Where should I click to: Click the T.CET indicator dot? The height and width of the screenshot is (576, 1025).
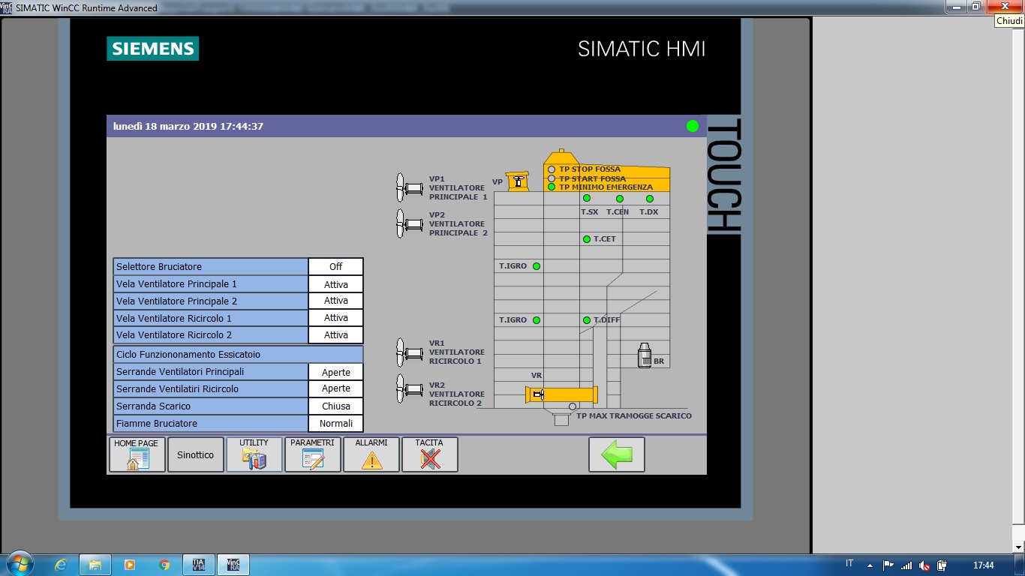587,239
